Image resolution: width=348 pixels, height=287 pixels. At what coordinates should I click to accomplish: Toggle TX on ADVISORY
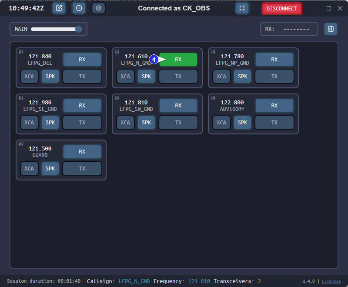274,123
